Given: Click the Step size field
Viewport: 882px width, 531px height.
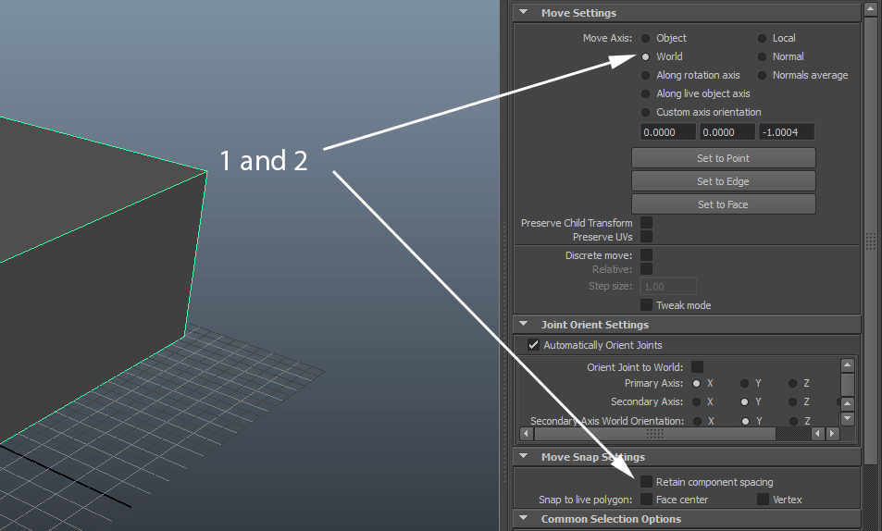Looking at the screenshot, I should coord(668,286).
